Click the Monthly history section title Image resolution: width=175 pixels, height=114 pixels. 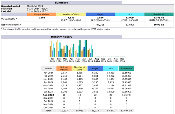coord(61,37)
